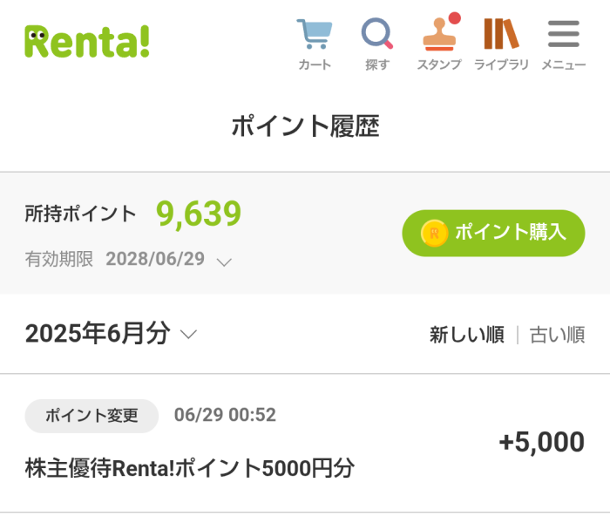Screen dimensions: 610x523
Task: Click the 有効期限 2028/06/29 text
Action: coord(115,259)
